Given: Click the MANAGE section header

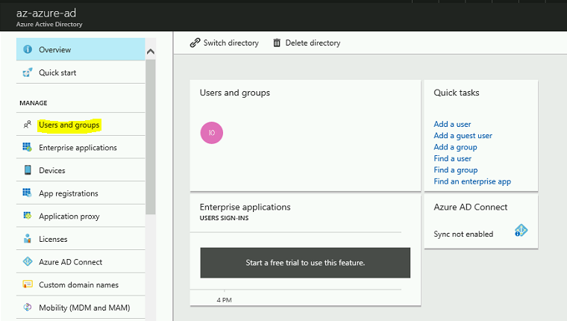Looking at the screenshot, I should 34,103.
